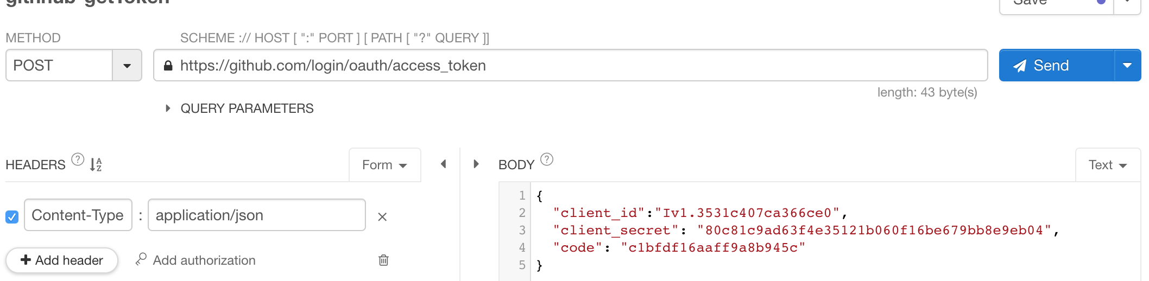Sort headers alphabetically with A-Z icon
1149x281 pixels.
[96, 164]
